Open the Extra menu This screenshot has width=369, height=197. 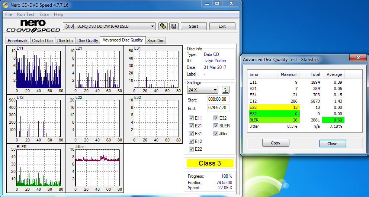click(x=44, y=14)
